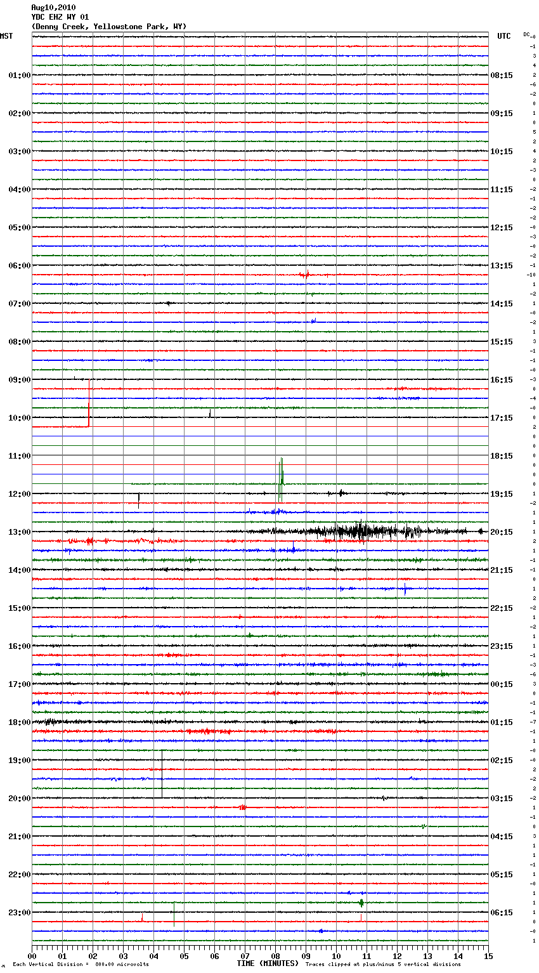Click the 01:15 UTC time label
The width and height of the screenshot is (539, 973).
coord(502,722)
